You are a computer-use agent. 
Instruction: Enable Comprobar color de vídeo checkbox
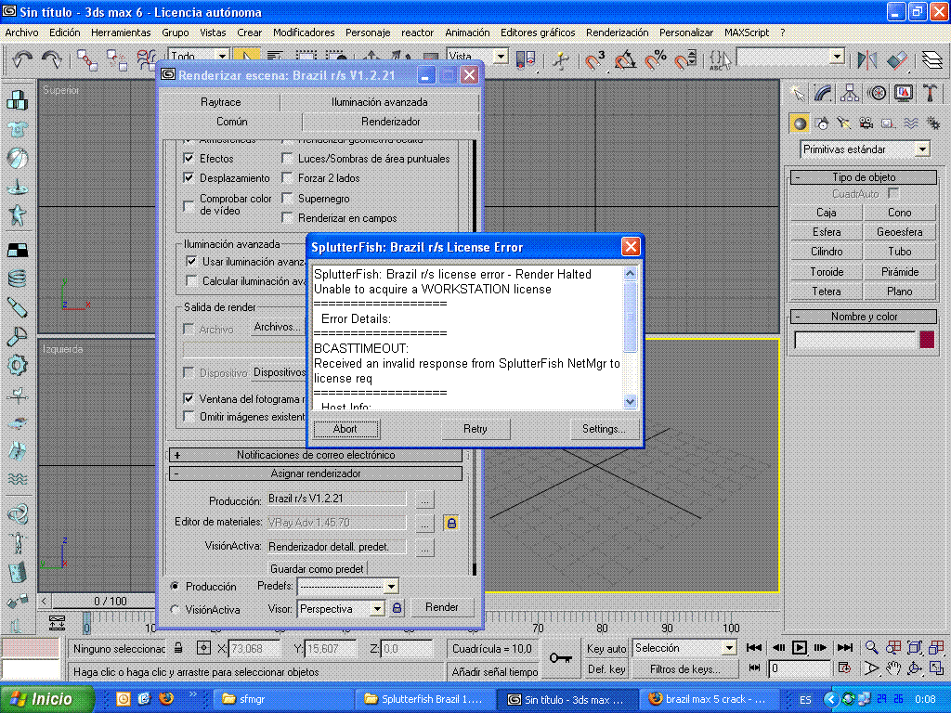point(189,206)
